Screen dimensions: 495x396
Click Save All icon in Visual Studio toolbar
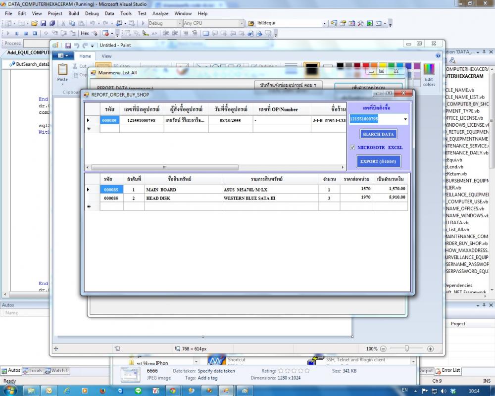click(x=52, y=23)
